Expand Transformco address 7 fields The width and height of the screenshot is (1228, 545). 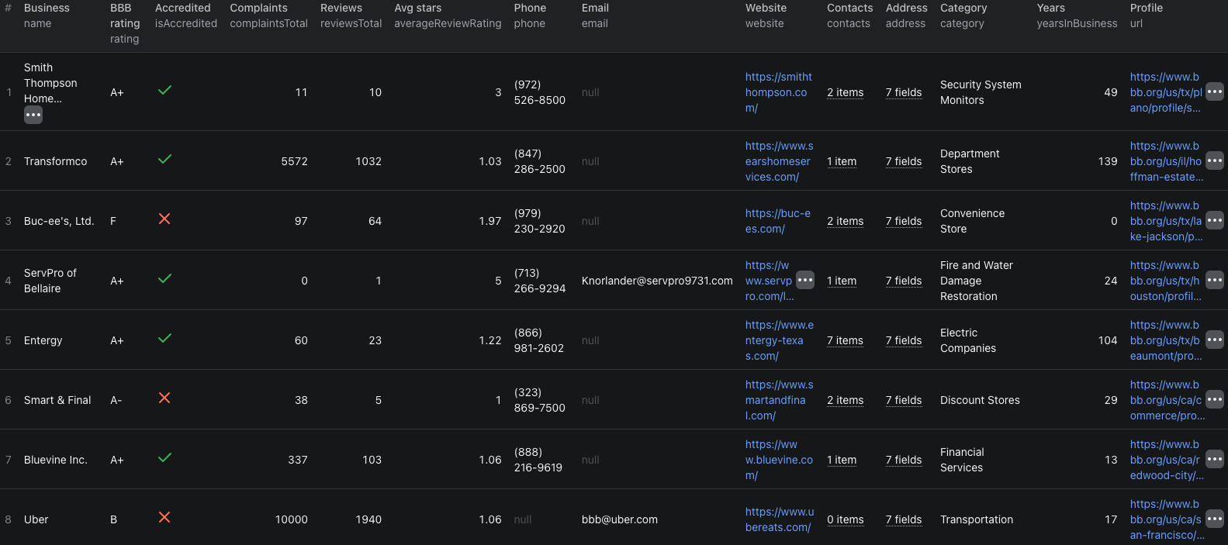pyautogui.click(x=904, y=161)
